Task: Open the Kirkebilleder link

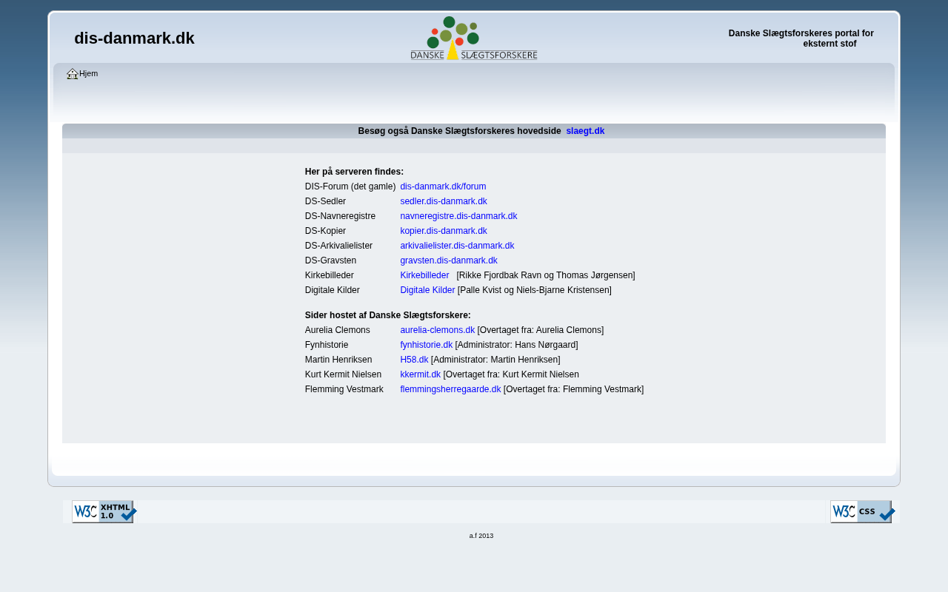Action: point(424,275)
